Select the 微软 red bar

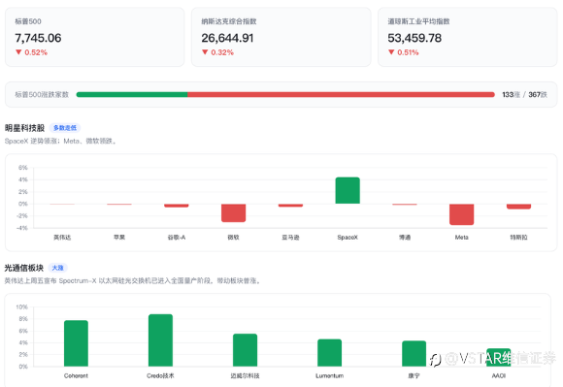(x=233, y=212)
